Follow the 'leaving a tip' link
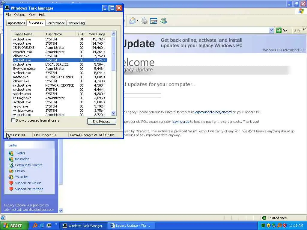Viewport: 307px width, 230px height. coord(180,122)
